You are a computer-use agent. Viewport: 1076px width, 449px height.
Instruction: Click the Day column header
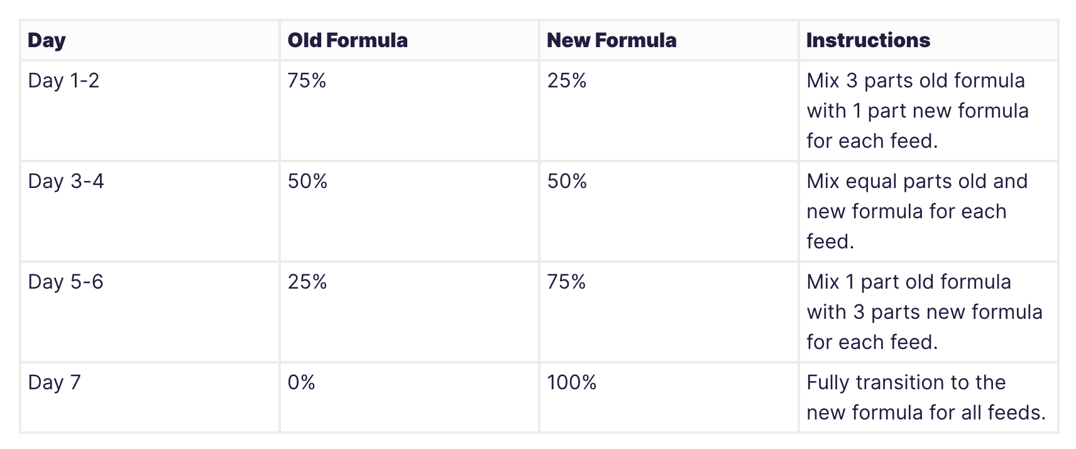pos(47,40)
